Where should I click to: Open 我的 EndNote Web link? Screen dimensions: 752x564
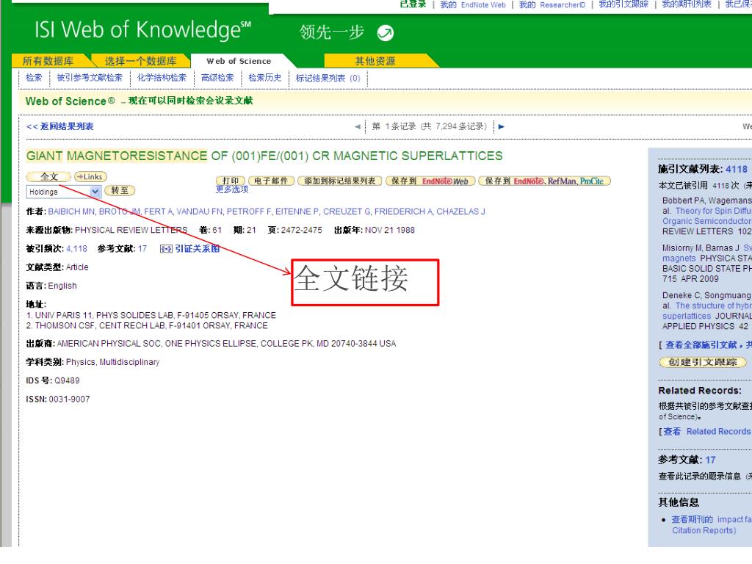(x=473, y=5)
